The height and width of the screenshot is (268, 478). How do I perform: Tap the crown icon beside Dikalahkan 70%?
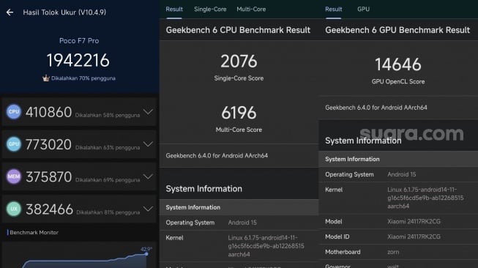point(45,78)
